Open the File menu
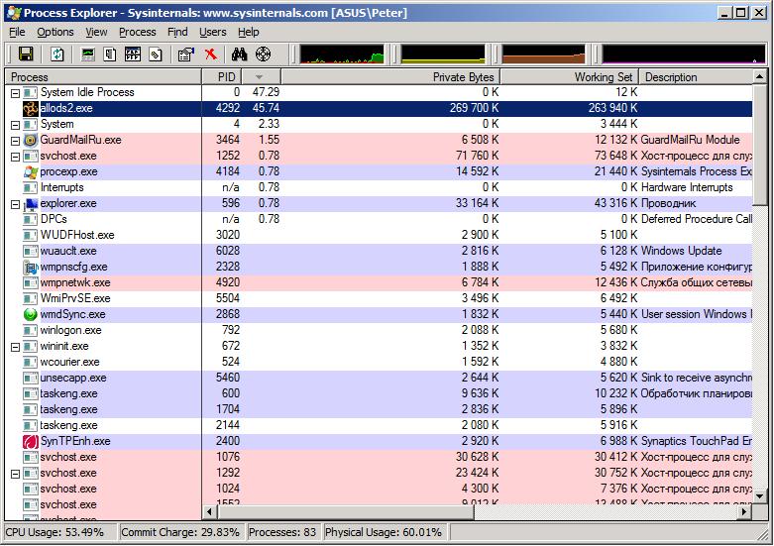774x546 pixels. click(x=17, y=32)
